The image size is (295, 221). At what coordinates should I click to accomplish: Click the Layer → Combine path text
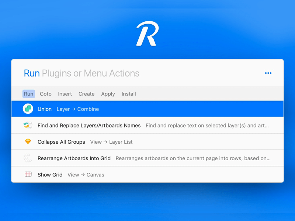pyautogui.click(x=78, y=109)
